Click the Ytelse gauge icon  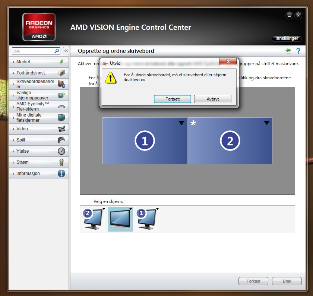click(61, 151)
